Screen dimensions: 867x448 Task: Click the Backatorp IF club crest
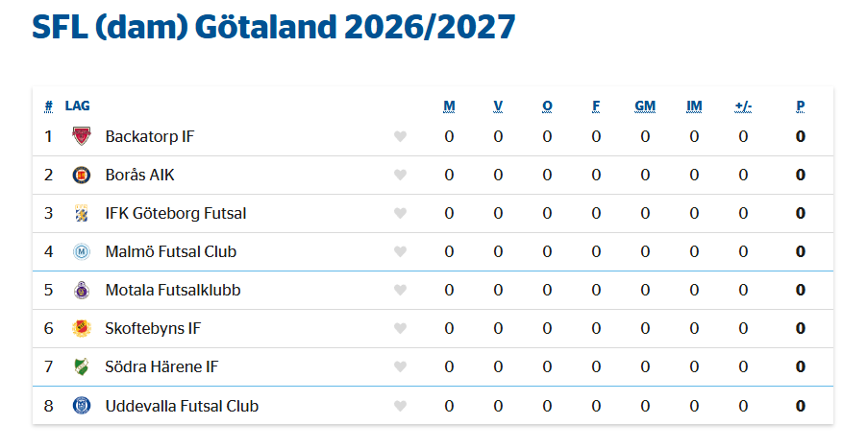point(82,136)
